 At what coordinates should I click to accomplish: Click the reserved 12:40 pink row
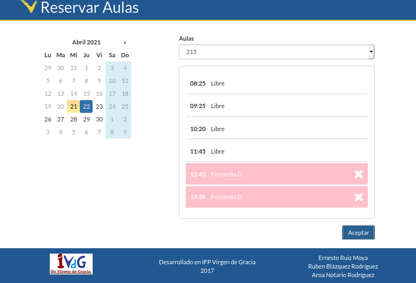(x=268, y=174)
